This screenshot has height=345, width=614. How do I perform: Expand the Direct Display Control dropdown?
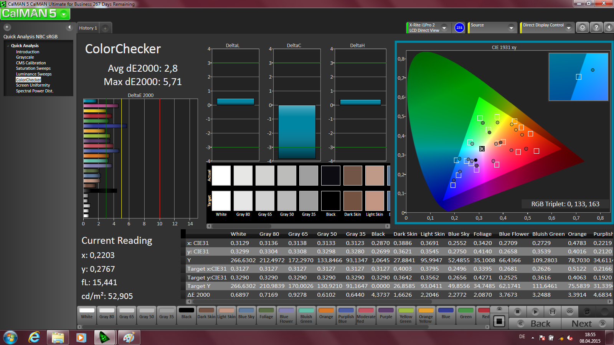pos(568,28)
